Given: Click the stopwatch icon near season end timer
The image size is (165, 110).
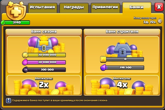Looking at the screenshot, I should click(x=160, y=21).
